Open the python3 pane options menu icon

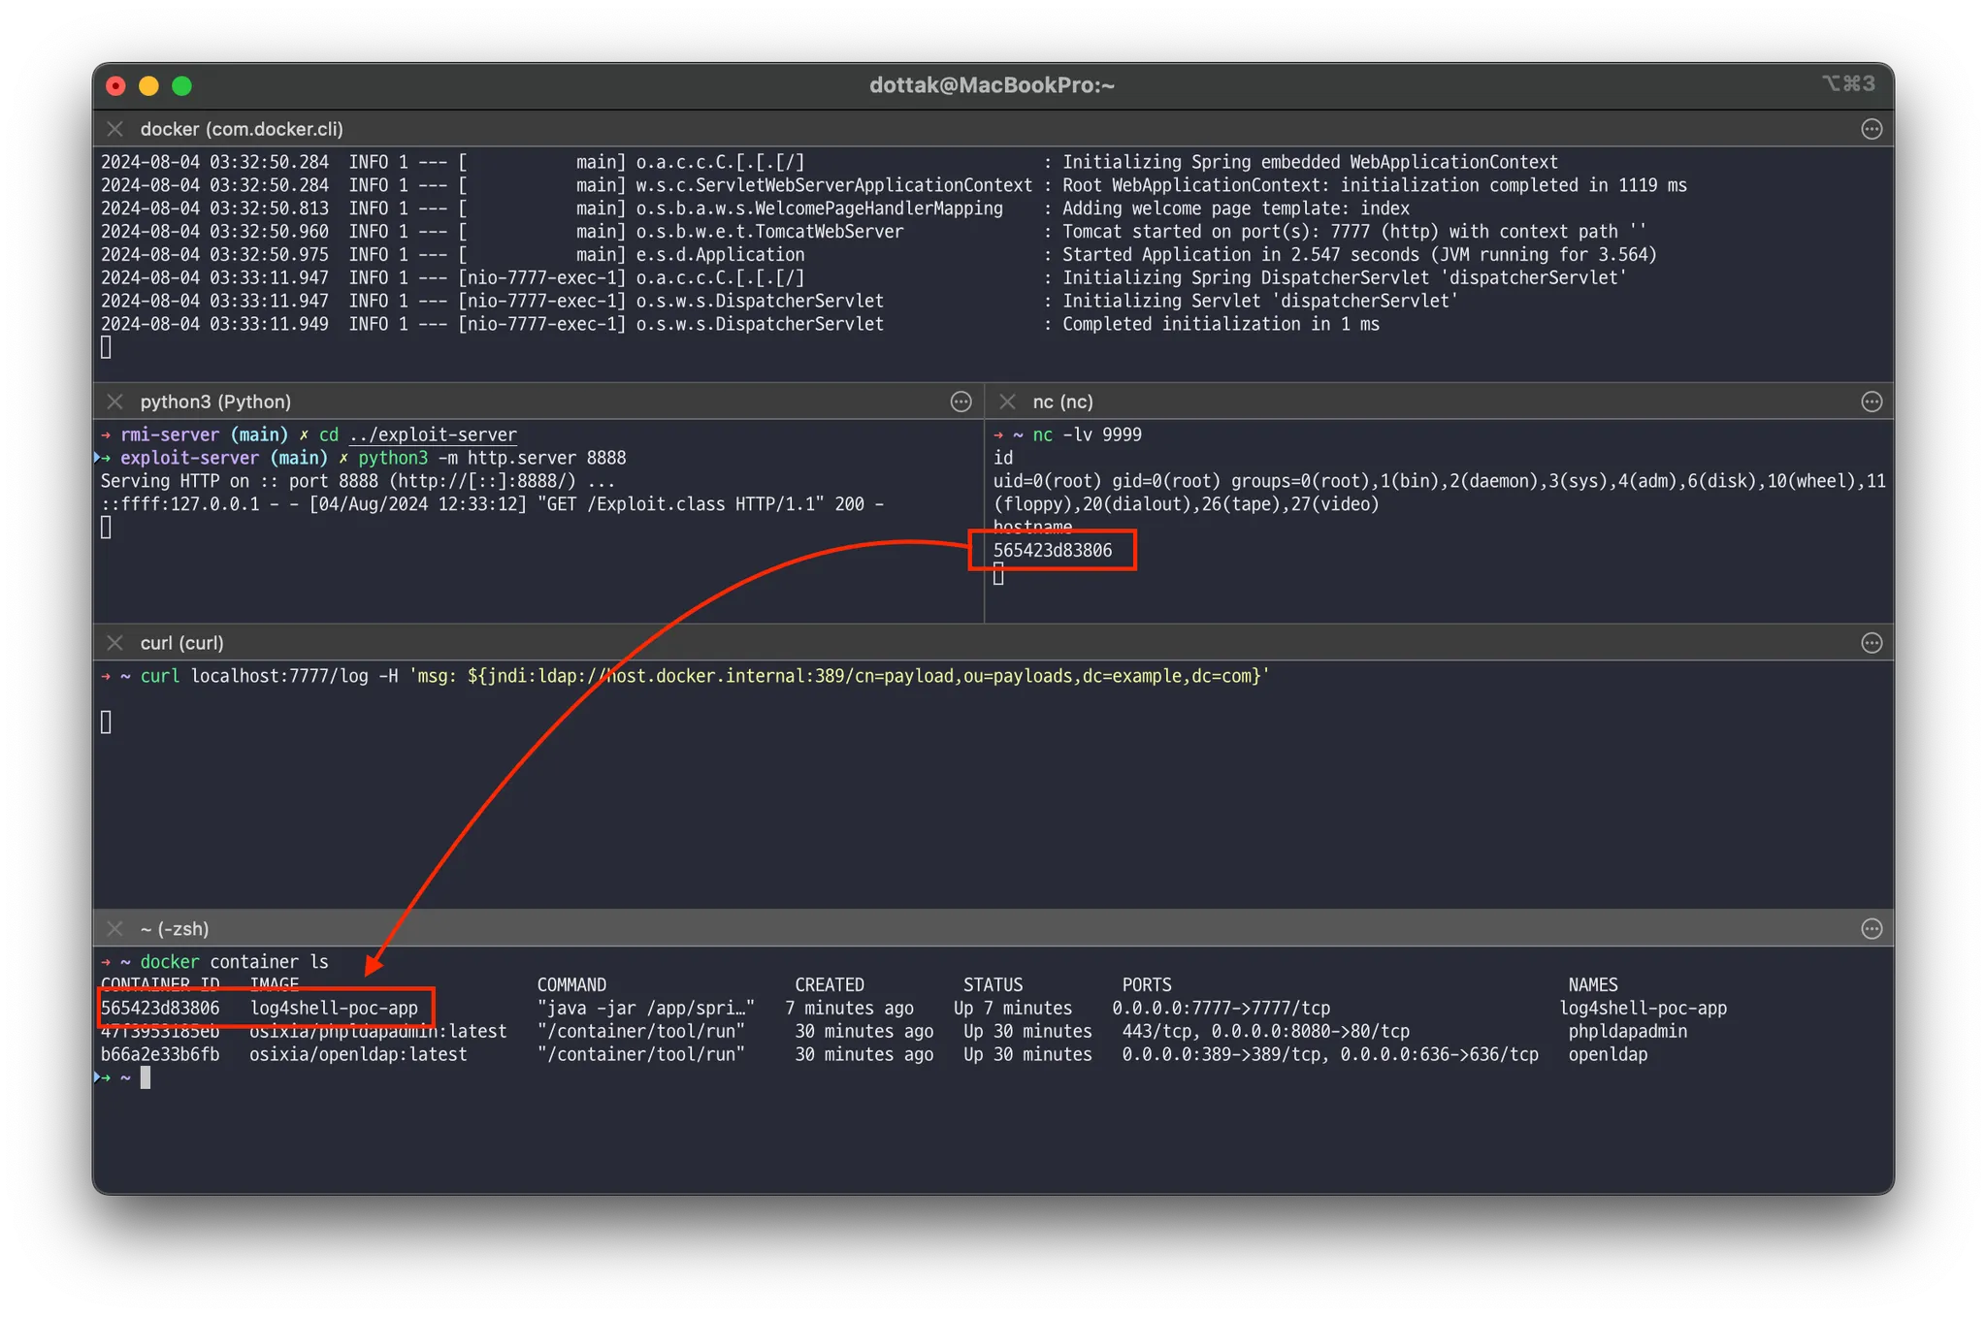[961, 402]
